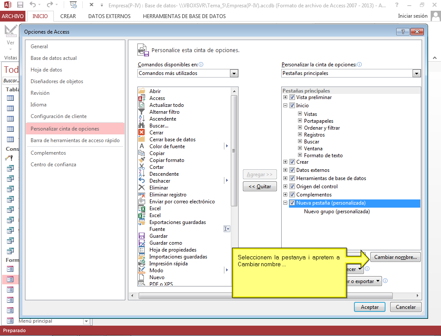Select the Descendente sort icon
The height and width of the screenshot is (336, 441).
click(x=142, y=174)
